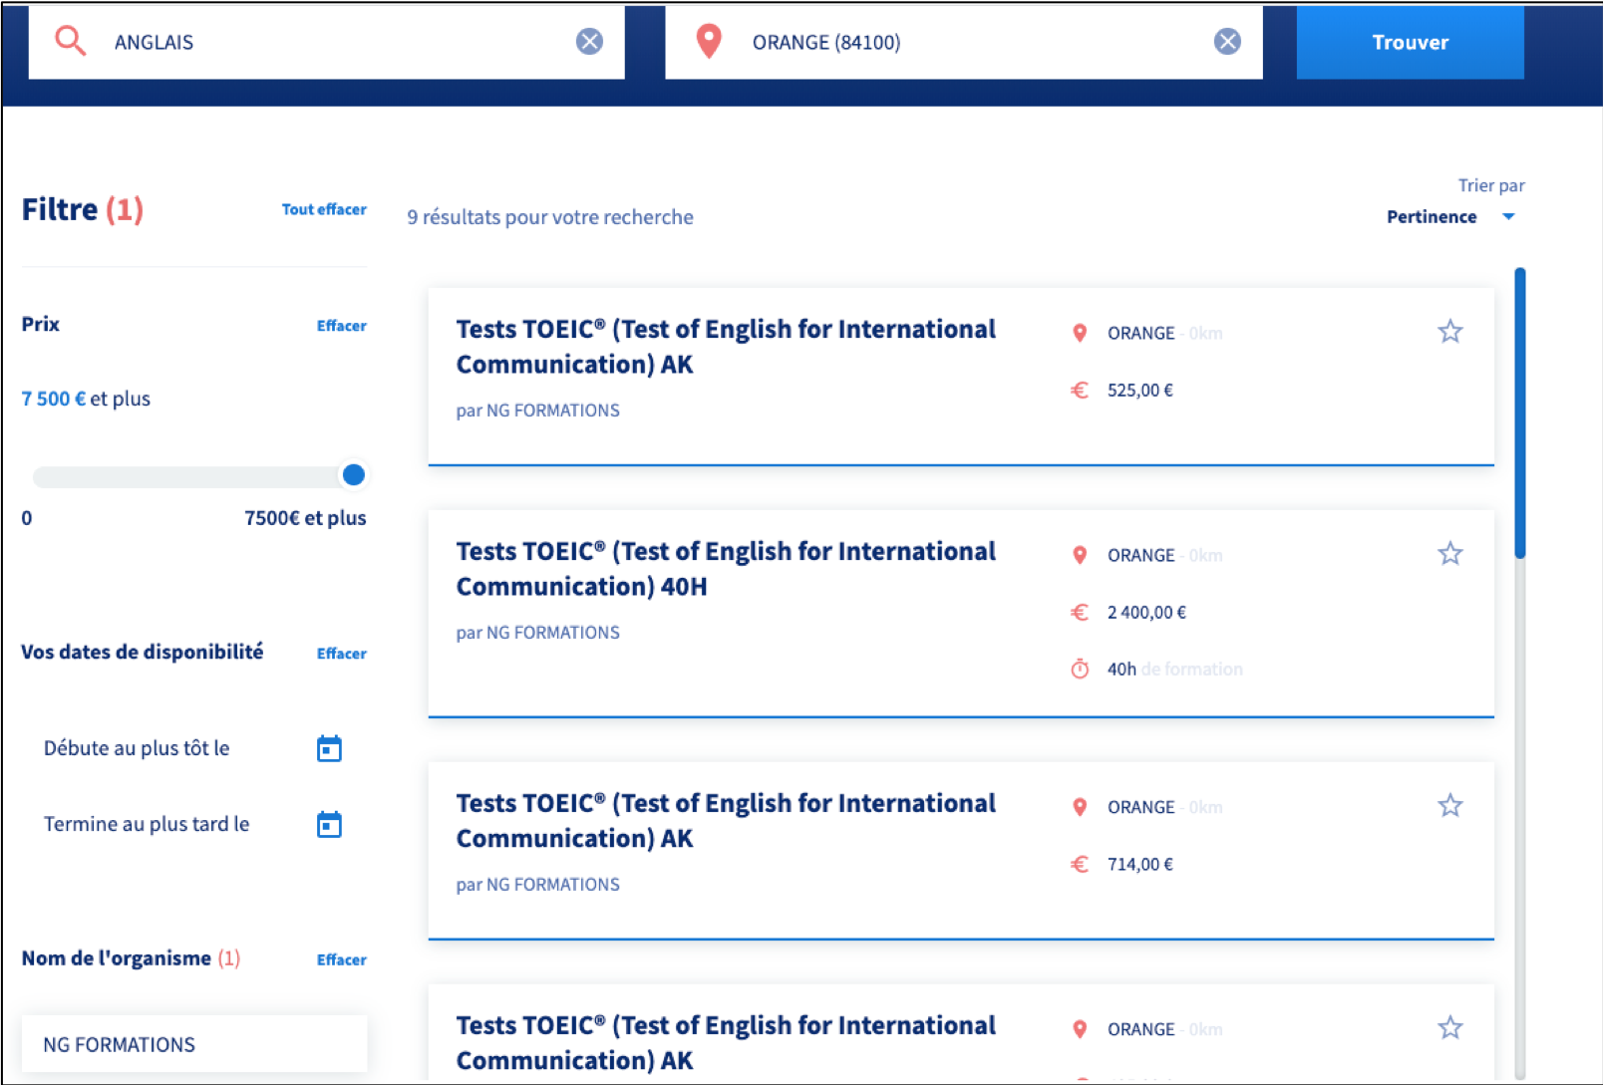The width and height of the screenshot is (1603, 1085).
Task: Click the search magnifier icon
Action: (70, 41)
